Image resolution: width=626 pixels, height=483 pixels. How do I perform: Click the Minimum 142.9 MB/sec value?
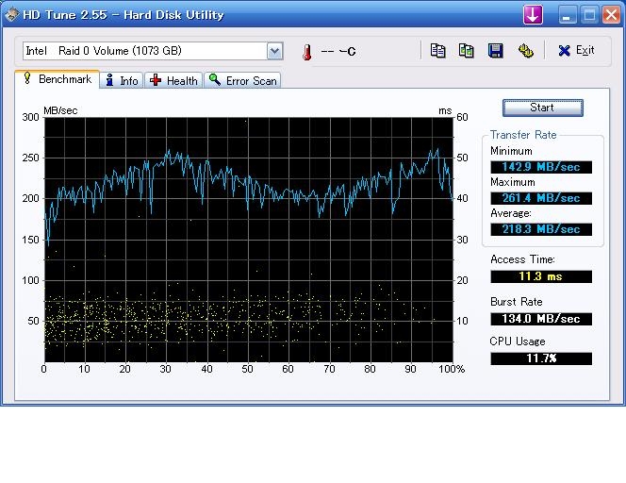click(x=541, y=167)
